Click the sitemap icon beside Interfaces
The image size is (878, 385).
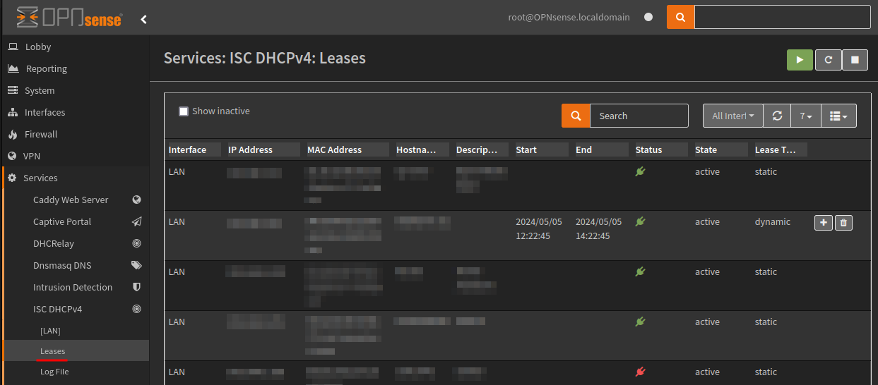pyautogui.click(x=12, y=112)
